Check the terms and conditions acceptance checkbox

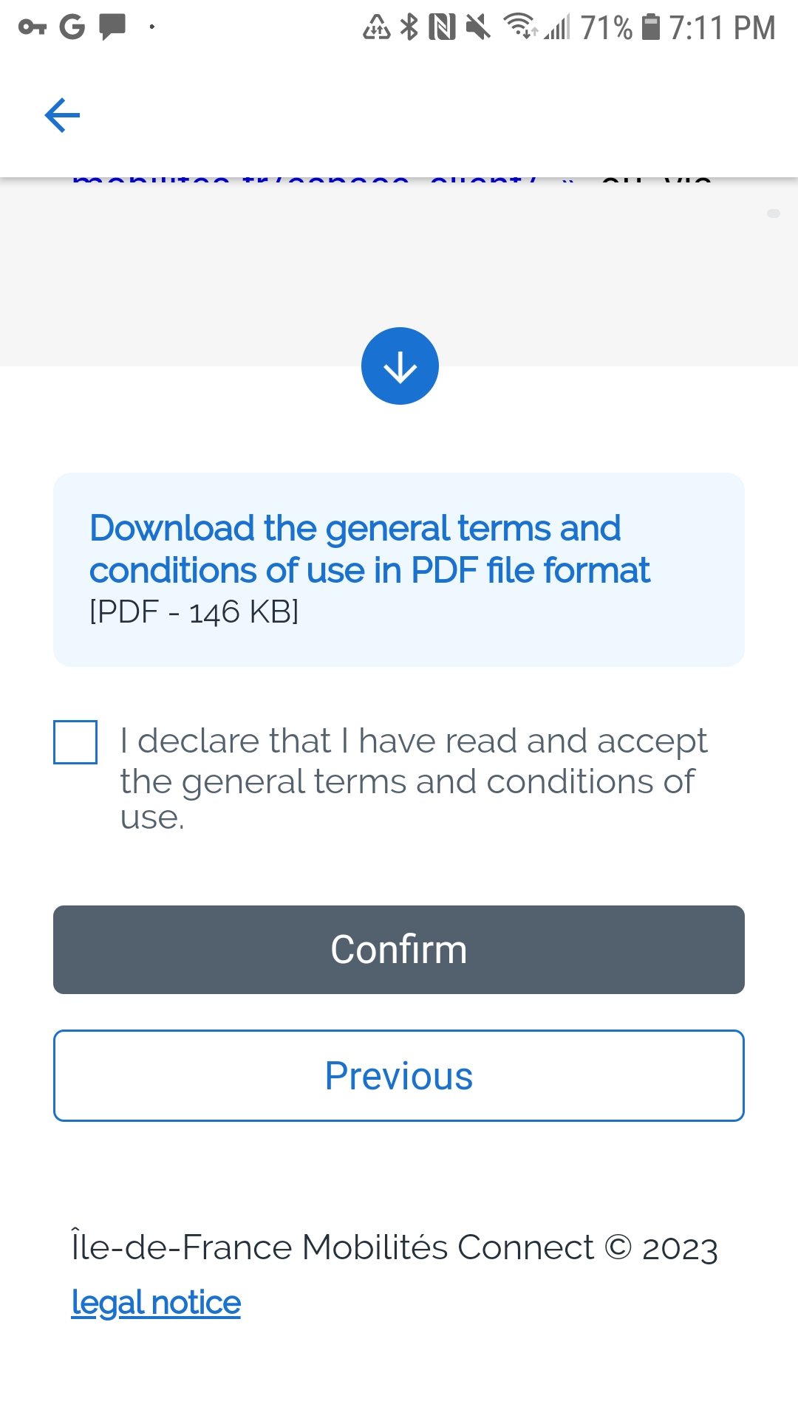pyautogui.click(x=74, y=742)
